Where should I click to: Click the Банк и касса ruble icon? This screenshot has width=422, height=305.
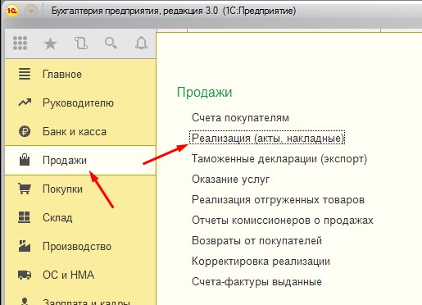pyautogui.click(x=25, y=131)
